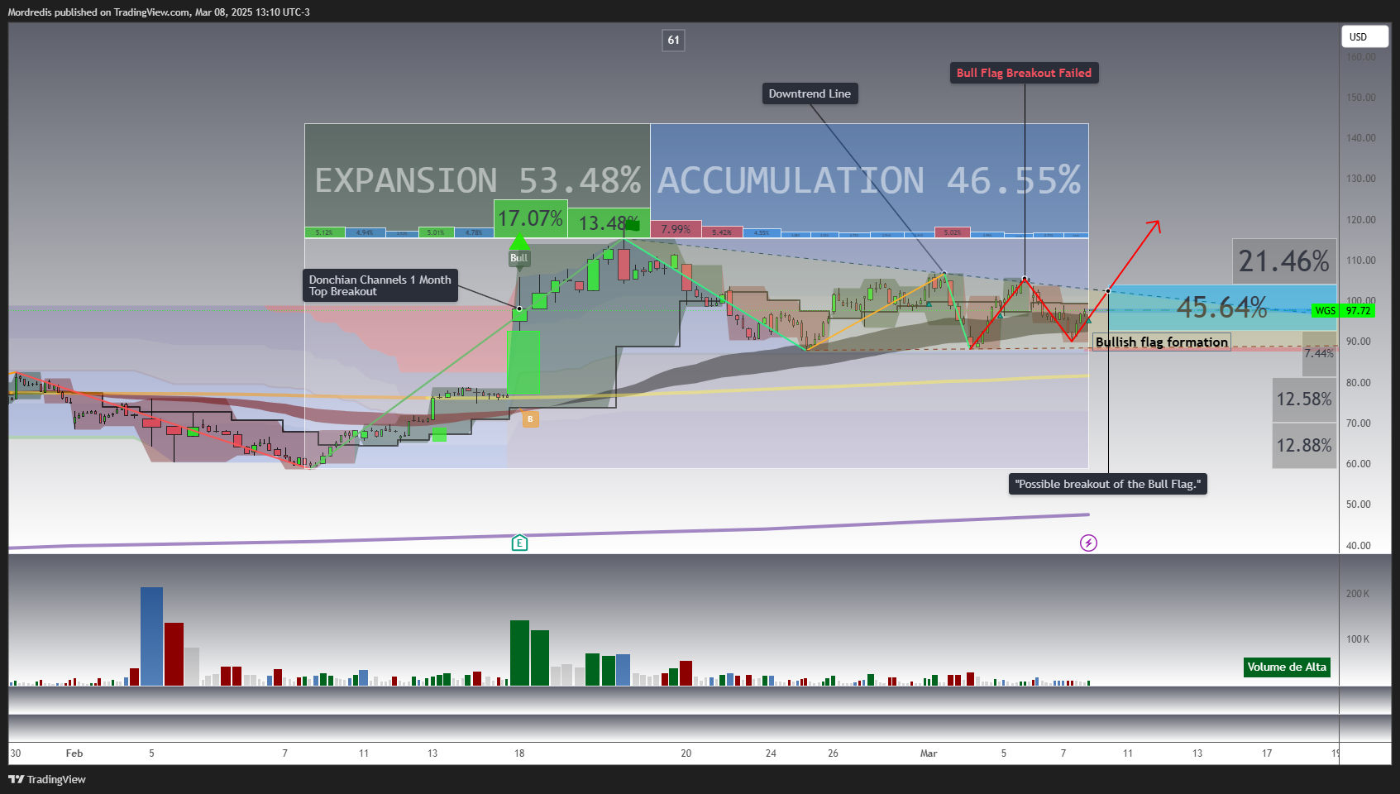Select 'Donchian Channels 1 Month Top Breakout' note
The image size is (1400, 794).
click(x=380, y=285)
